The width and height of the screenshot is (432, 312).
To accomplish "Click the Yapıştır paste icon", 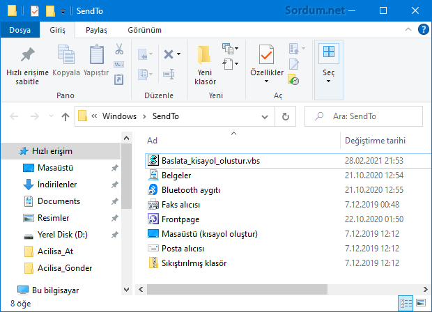I will coord(96,54).
